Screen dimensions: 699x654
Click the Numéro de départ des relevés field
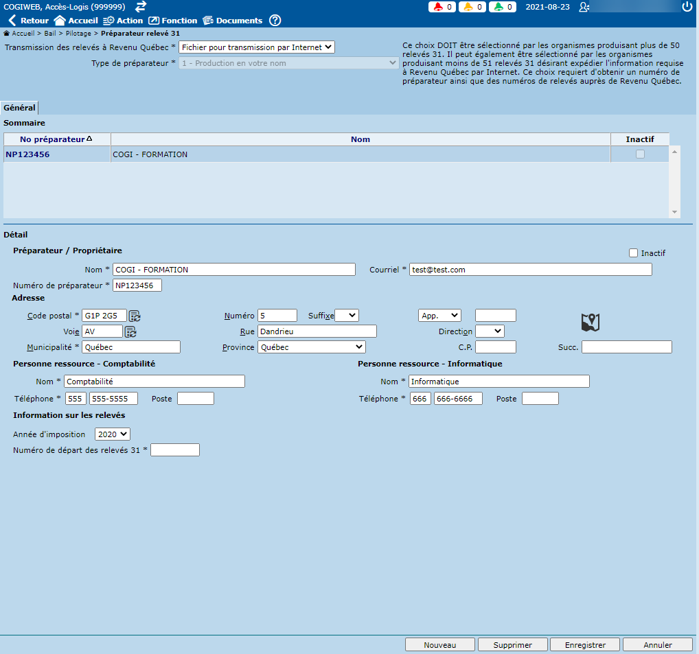(x=175, y=450)
